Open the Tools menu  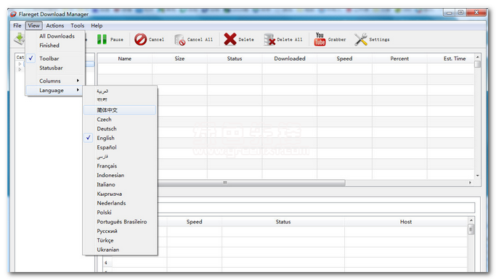click(x=78, y=25)
